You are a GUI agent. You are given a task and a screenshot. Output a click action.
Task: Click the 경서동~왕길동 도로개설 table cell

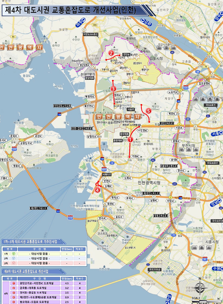[x=39, y=292]
